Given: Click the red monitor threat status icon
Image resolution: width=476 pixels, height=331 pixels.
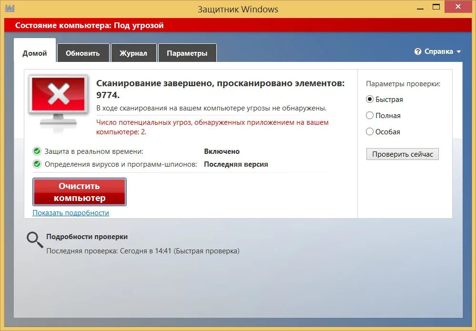Looking at the screenshot, I should (x=58, y=100).
